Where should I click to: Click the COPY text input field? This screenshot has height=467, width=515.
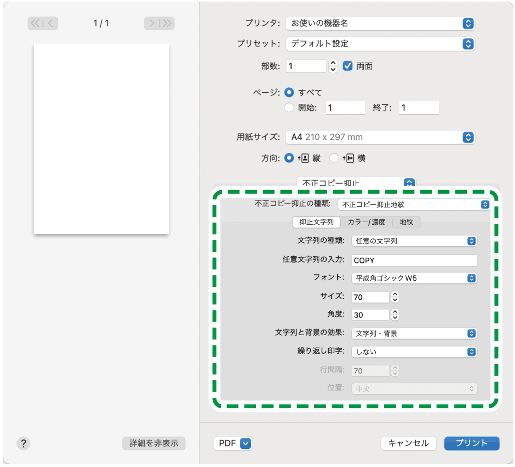point(414,260)
